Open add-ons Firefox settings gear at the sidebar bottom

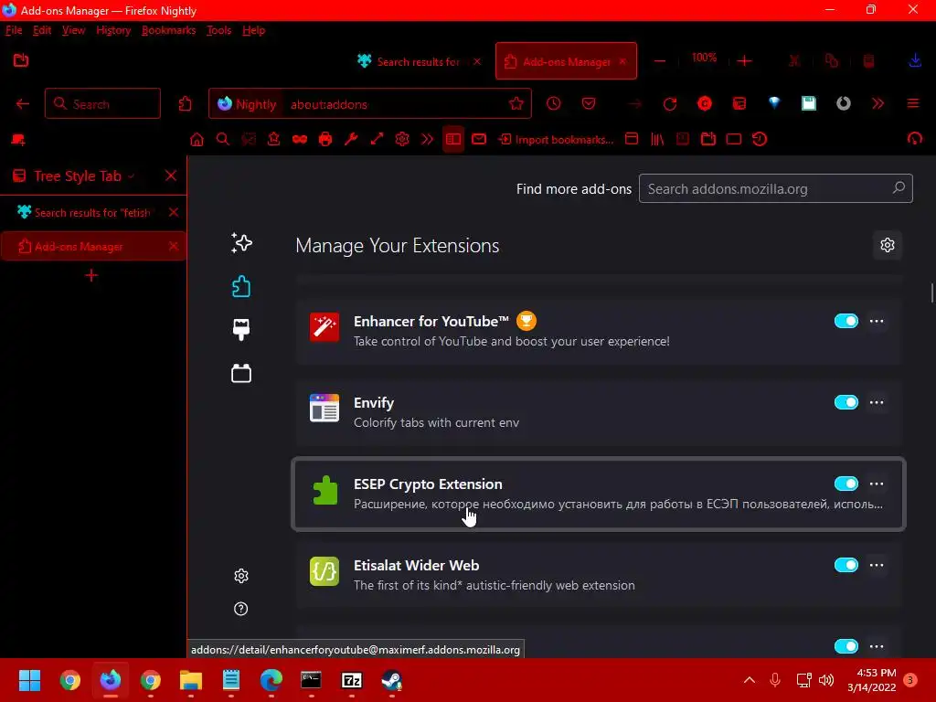[x=241, y=576]
